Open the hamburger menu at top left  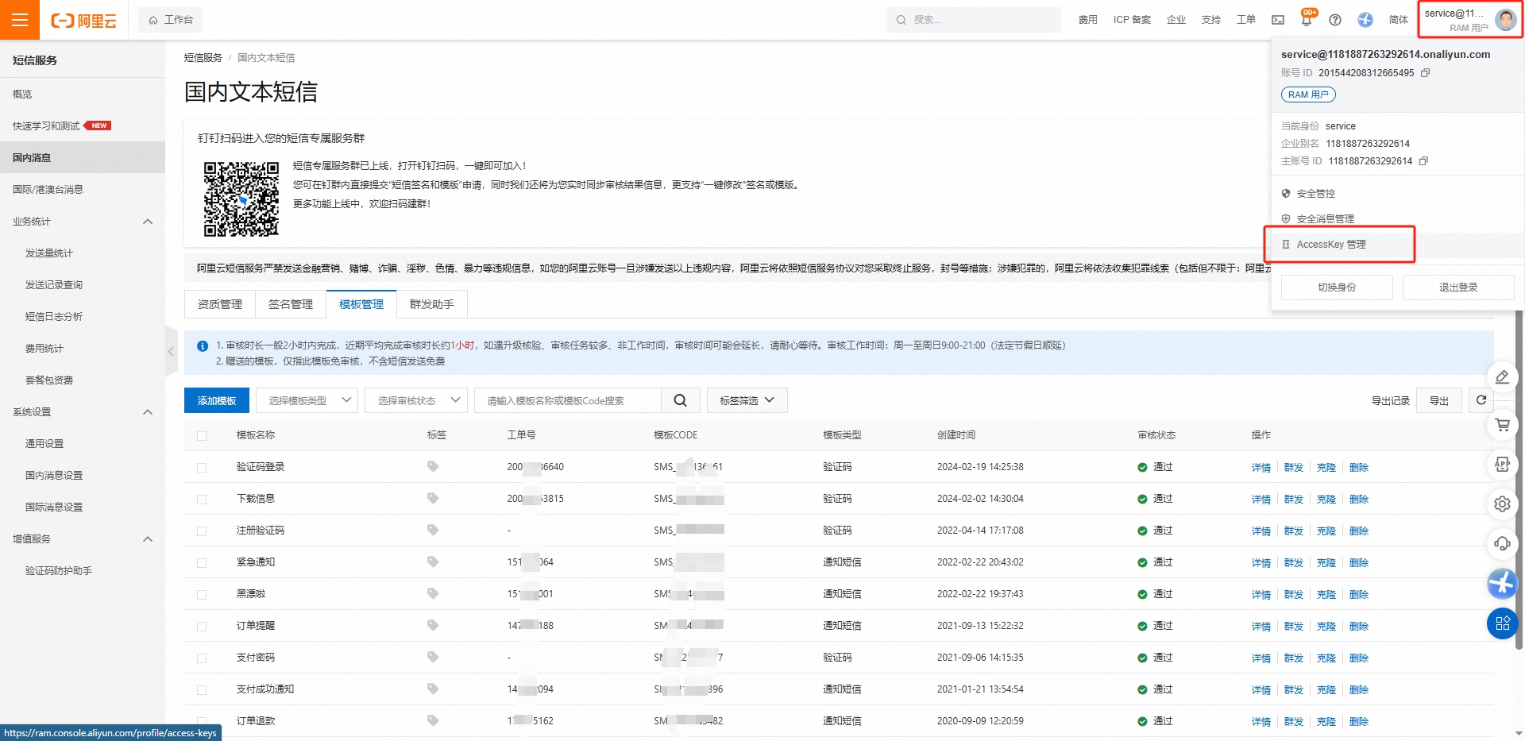[x=20, y=20]
